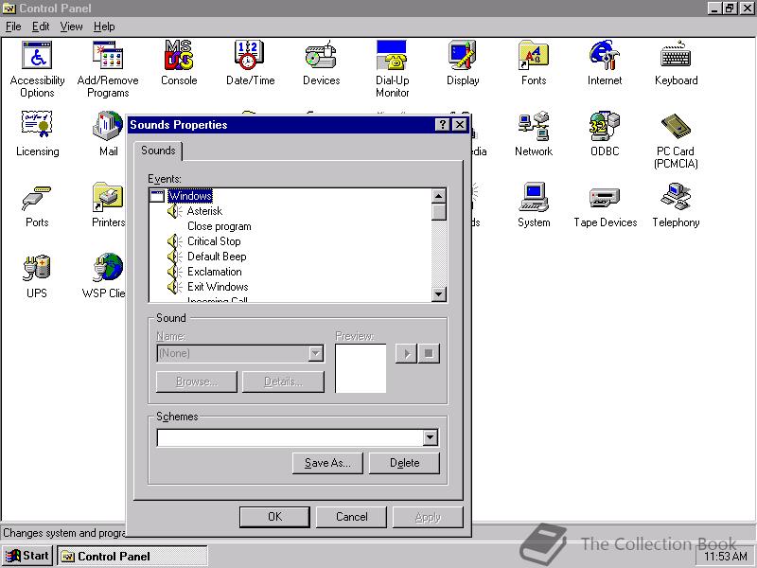
Task: Click the Critical Stop speaker icon
Action: pos(174,241)
